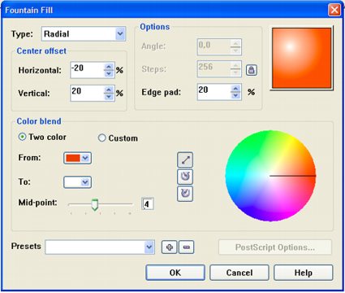The height and width of the screenshot is (293, 345).
Task: Select the direct color path icon
Action: (185, 160)
